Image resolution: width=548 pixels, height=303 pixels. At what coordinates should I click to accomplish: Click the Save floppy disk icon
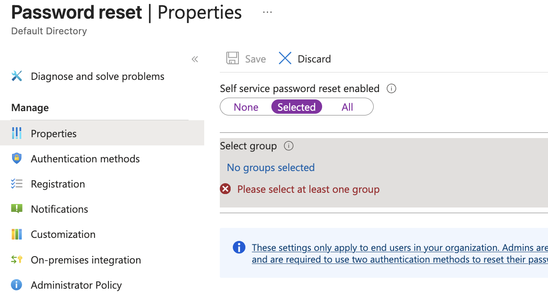click(x=233, y=59)
